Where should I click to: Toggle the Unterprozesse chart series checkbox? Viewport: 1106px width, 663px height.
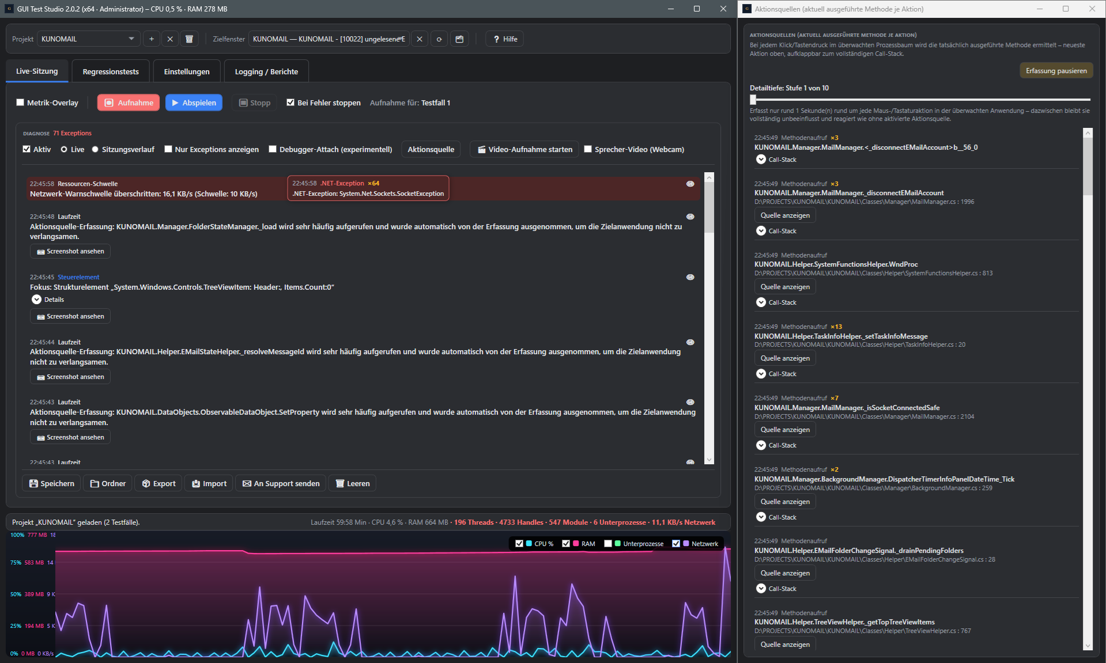tap(608, 543)
